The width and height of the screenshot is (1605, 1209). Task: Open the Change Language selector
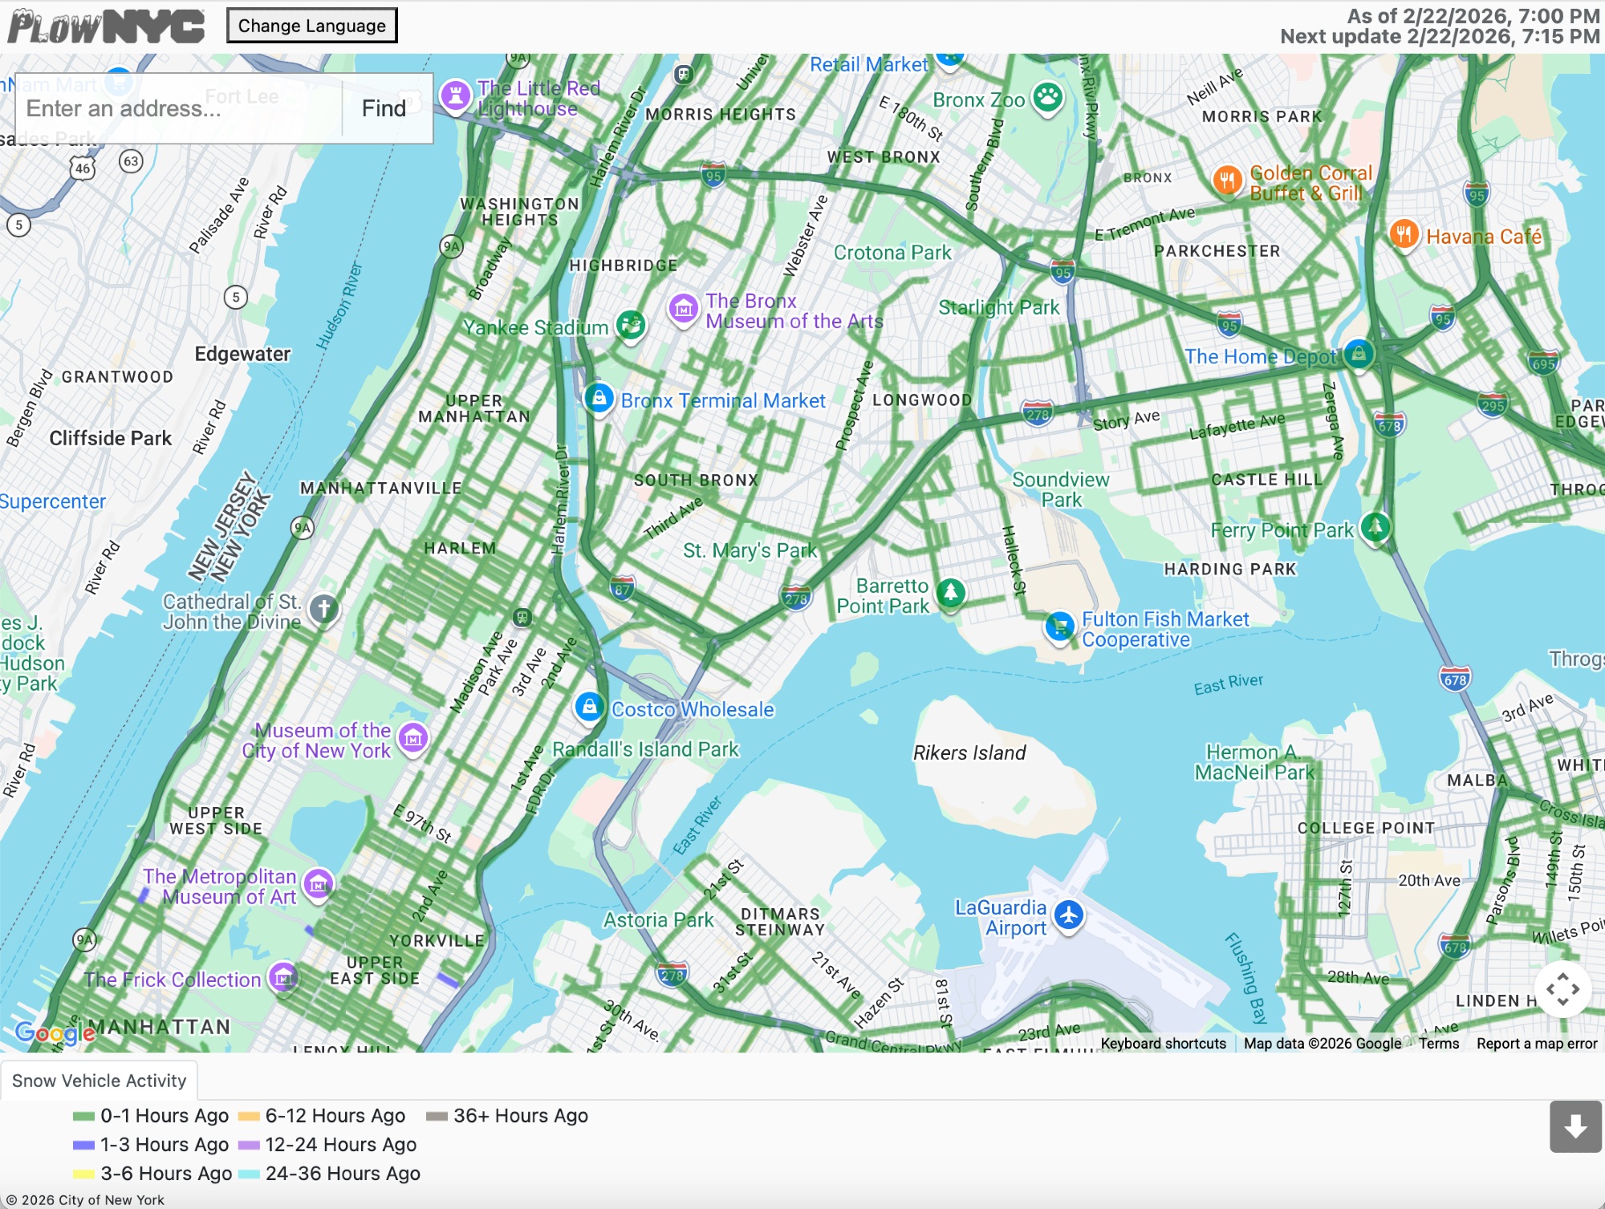tap(311, 26)
